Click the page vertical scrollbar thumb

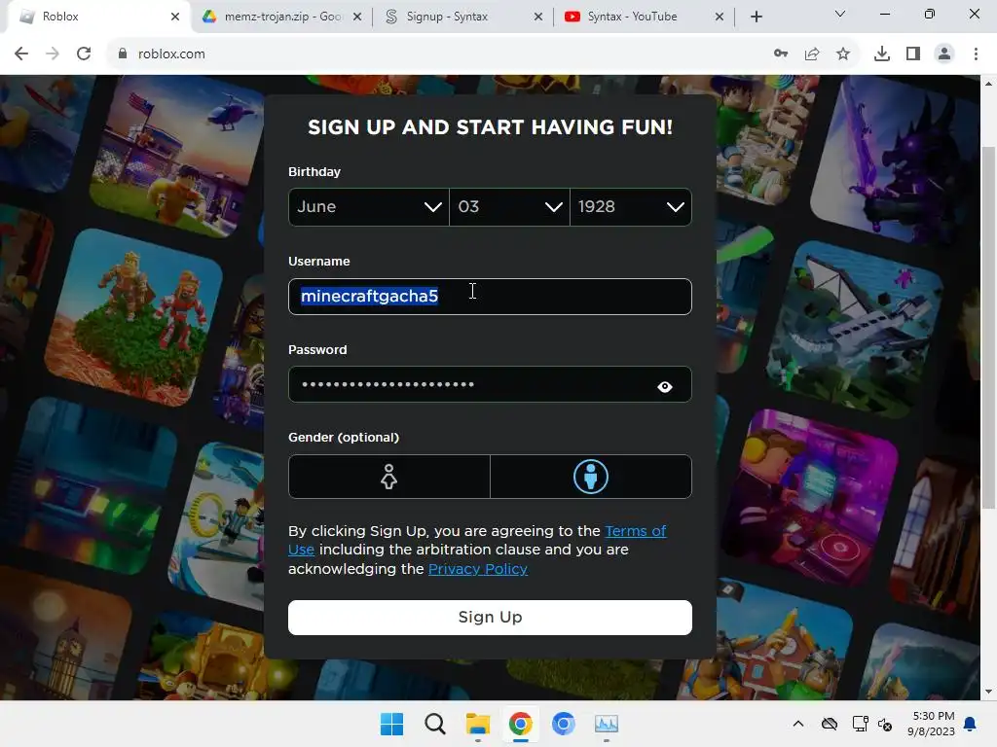coord(988,327)
